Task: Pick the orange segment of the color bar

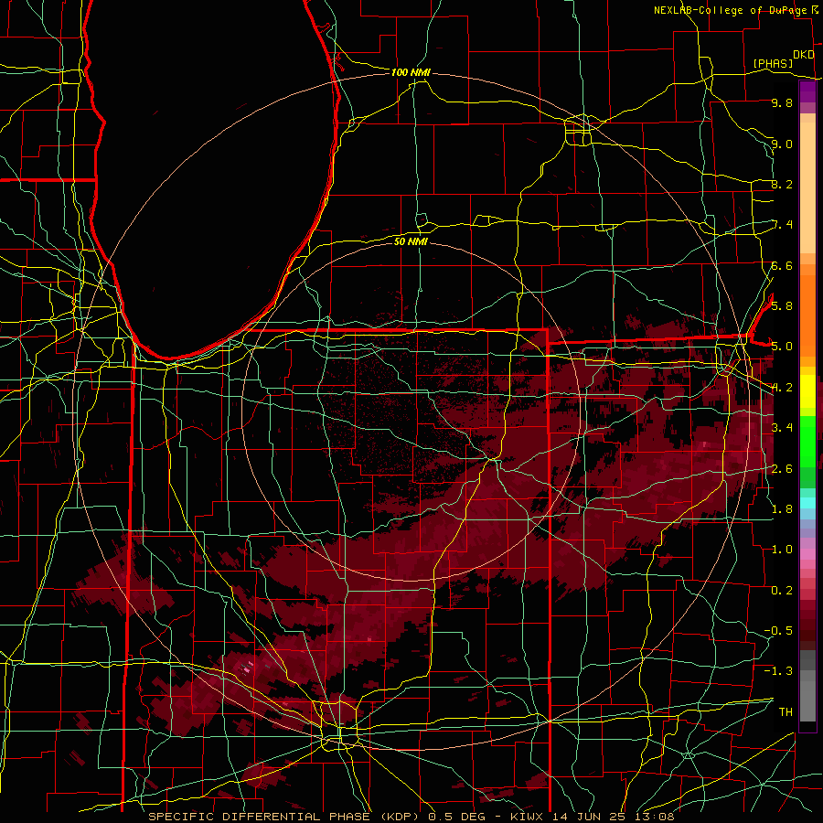Action: (x=807, y=316)
